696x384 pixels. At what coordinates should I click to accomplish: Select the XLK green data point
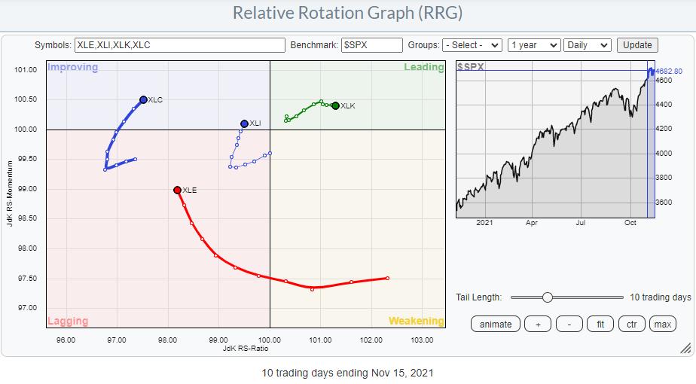(x=335, y=106)
